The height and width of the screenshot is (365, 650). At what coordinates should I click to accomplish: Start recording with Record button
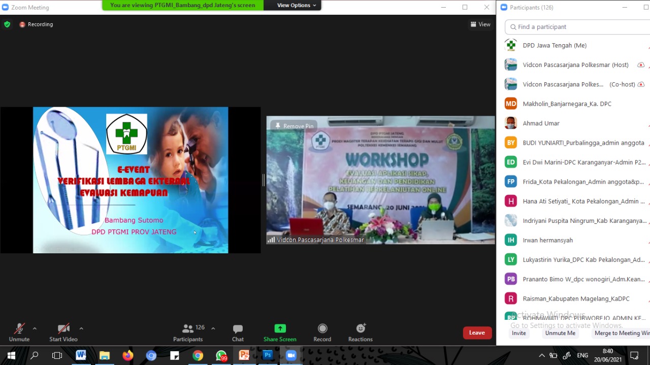(x=322, y=333)
